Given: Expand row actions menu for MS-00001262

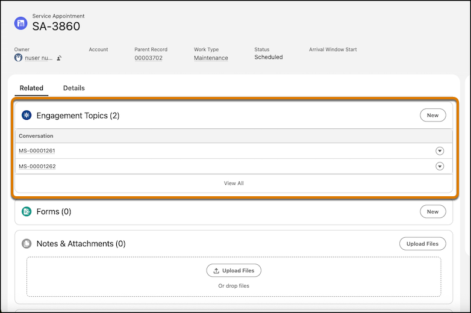Looking at the screenshot, I should [x=439, y=166].
